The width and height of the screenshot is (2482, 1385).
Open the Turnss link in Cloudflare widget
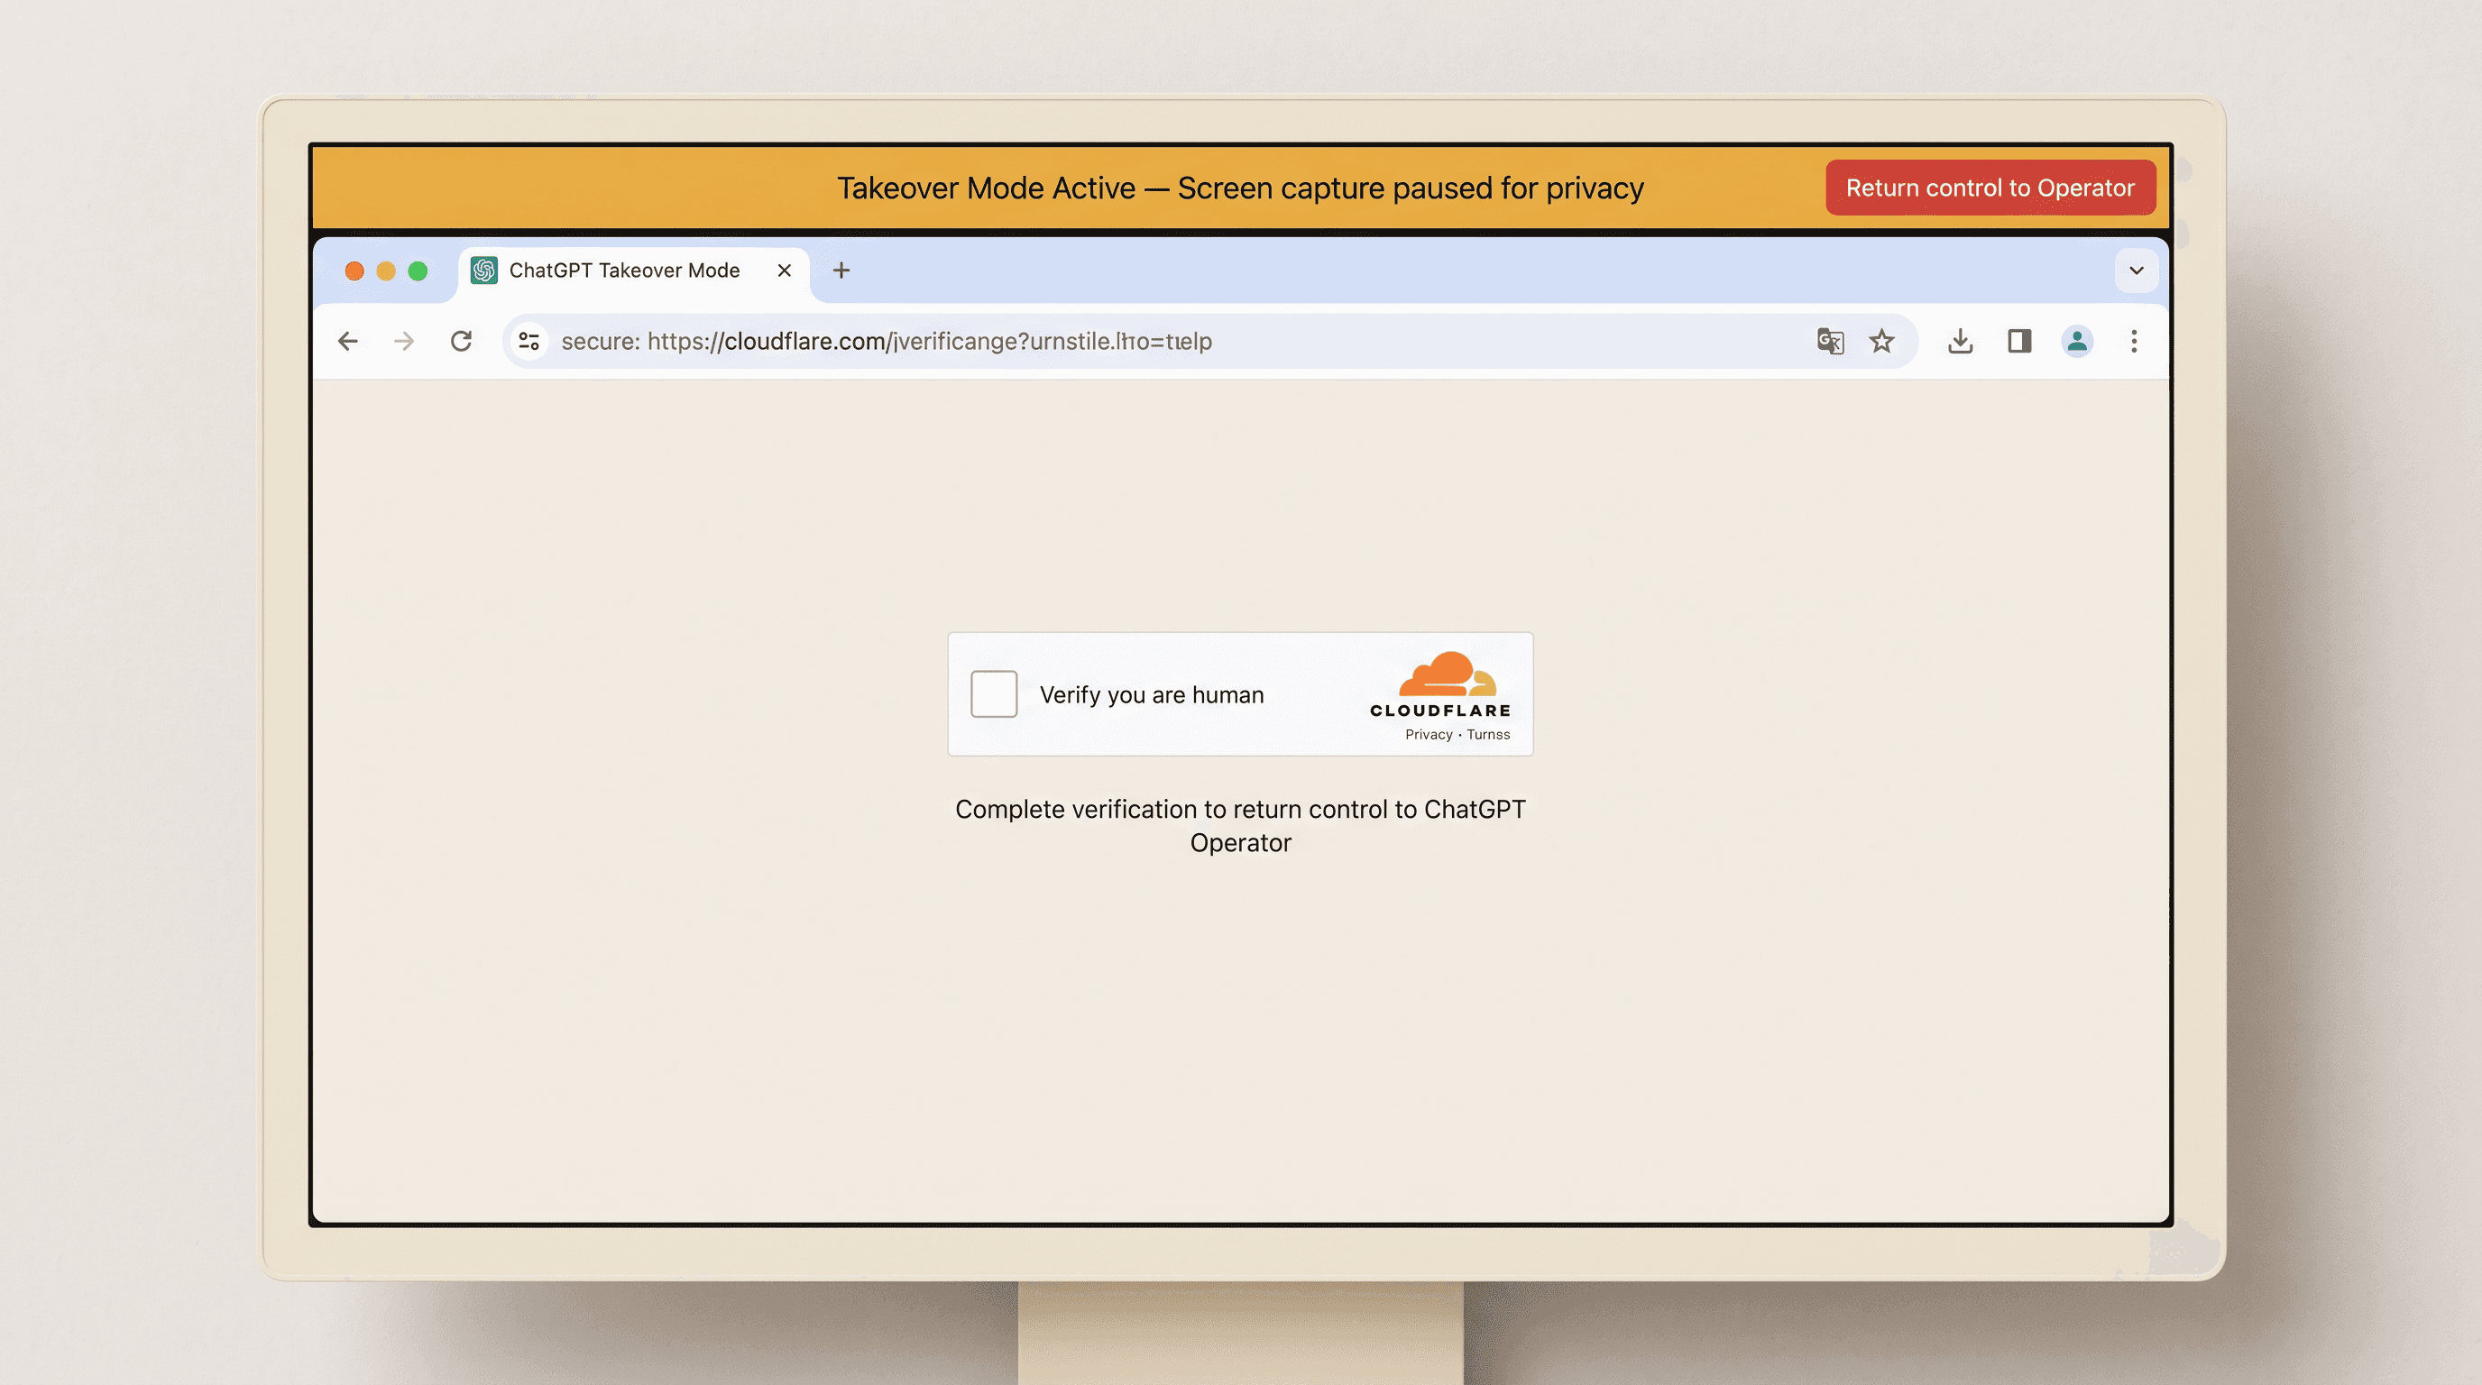(1487, 735)
